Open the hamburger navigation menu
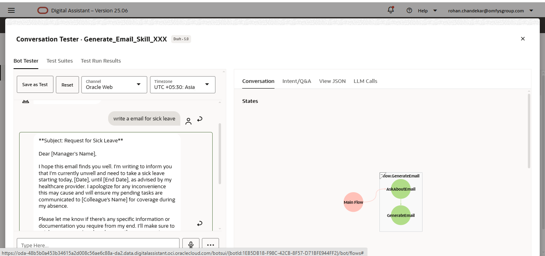The width and height of the screenshot is (545, 256). pos(11,10)
